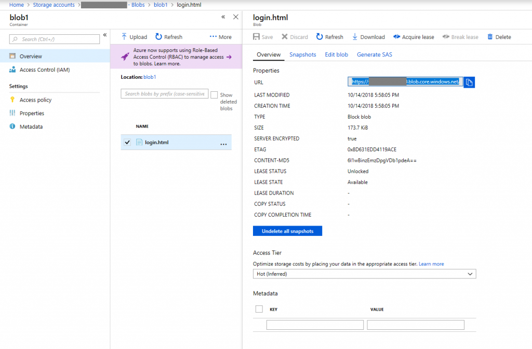Image resolution: width=532 pixels, height=349 pixels.
Task: Select the blob URL text field
Action: (x=405, y=81)
